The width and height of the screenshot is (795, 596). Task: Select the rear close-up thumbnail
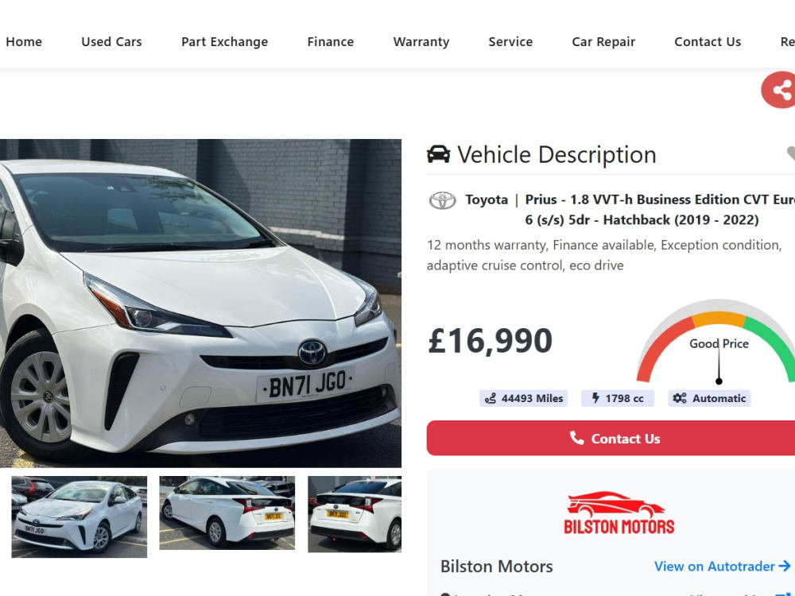(x=355, y=514)
